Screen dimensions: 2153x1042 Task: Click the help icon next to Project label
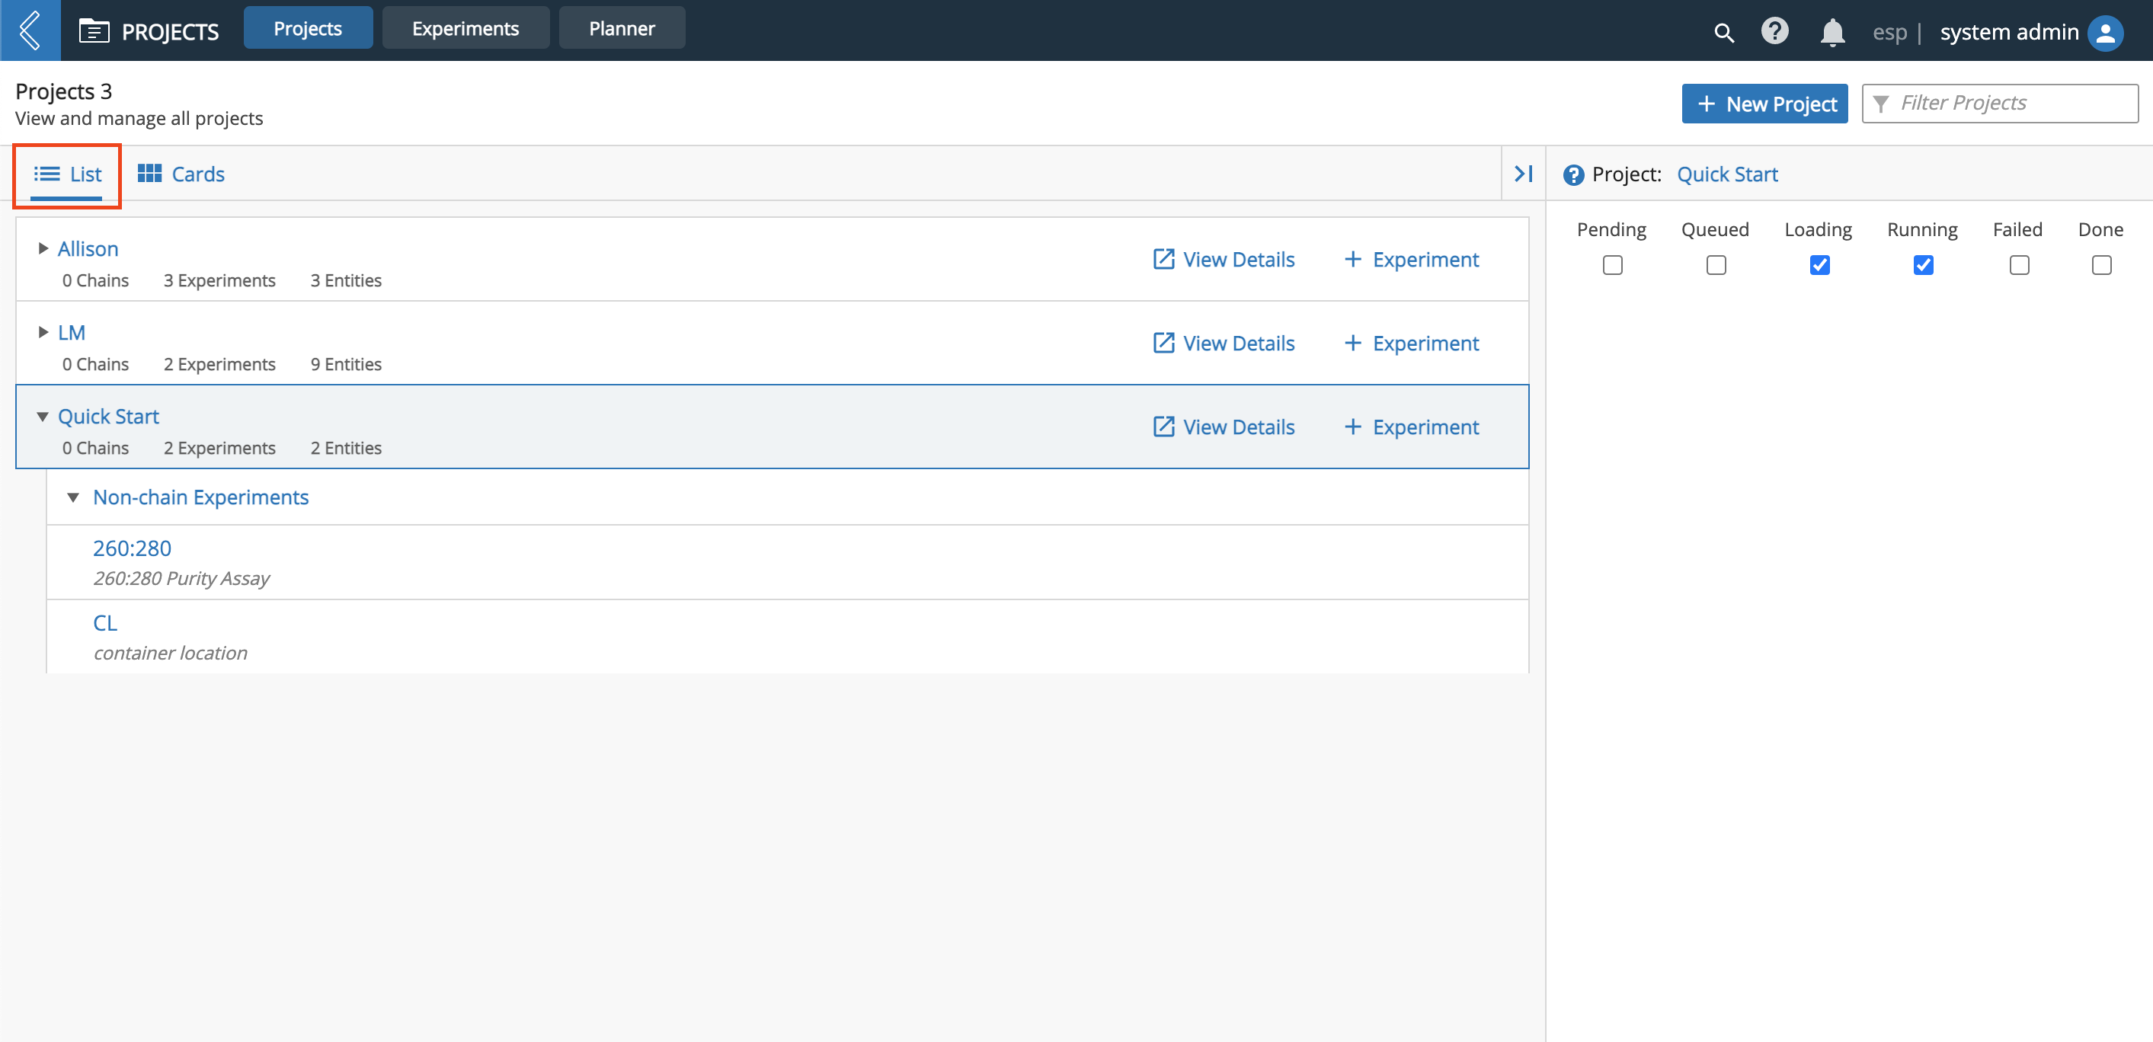click(x=1573, y=174)
